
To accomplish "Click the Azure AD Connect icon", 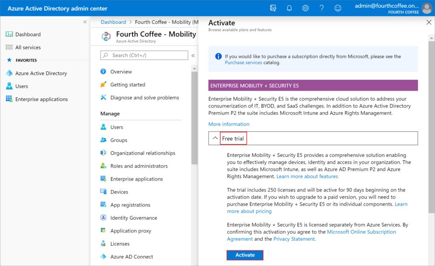I will click(x=103, y=256).
